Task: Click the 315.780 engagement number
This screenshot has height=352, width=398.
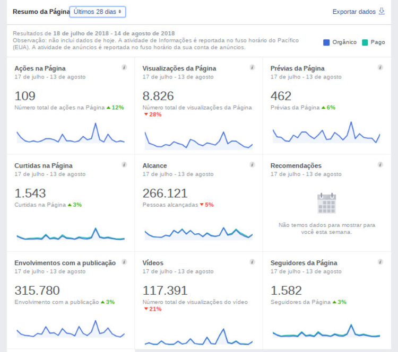Action: click(x=37, y=291)
